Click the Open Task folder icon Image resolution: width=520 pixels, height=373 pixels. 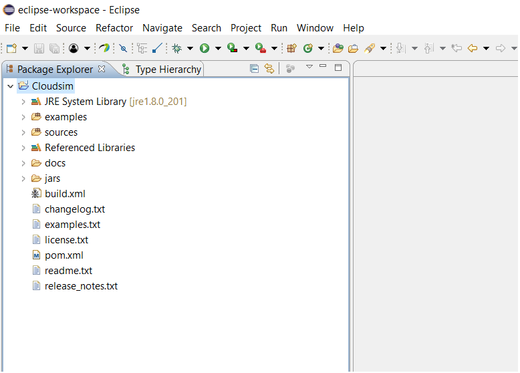(x=353, y=48)
